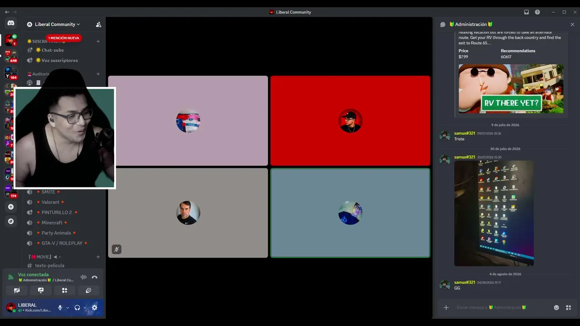
Task: Explore discoverable servers compass icon
Action: click(11, 221)
